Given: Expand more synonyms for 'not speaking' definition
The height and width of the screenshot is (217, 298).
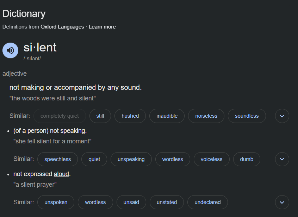Looking at the screenshot, I should 282,159.
